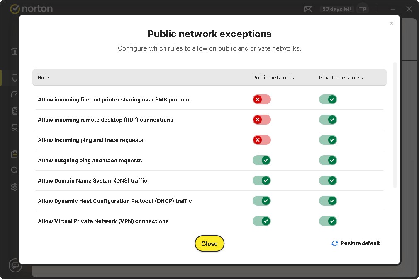Open the speedometer performance icon in sidebar
This screenshot has width=419, height=279.
click(x=15, y=94)
